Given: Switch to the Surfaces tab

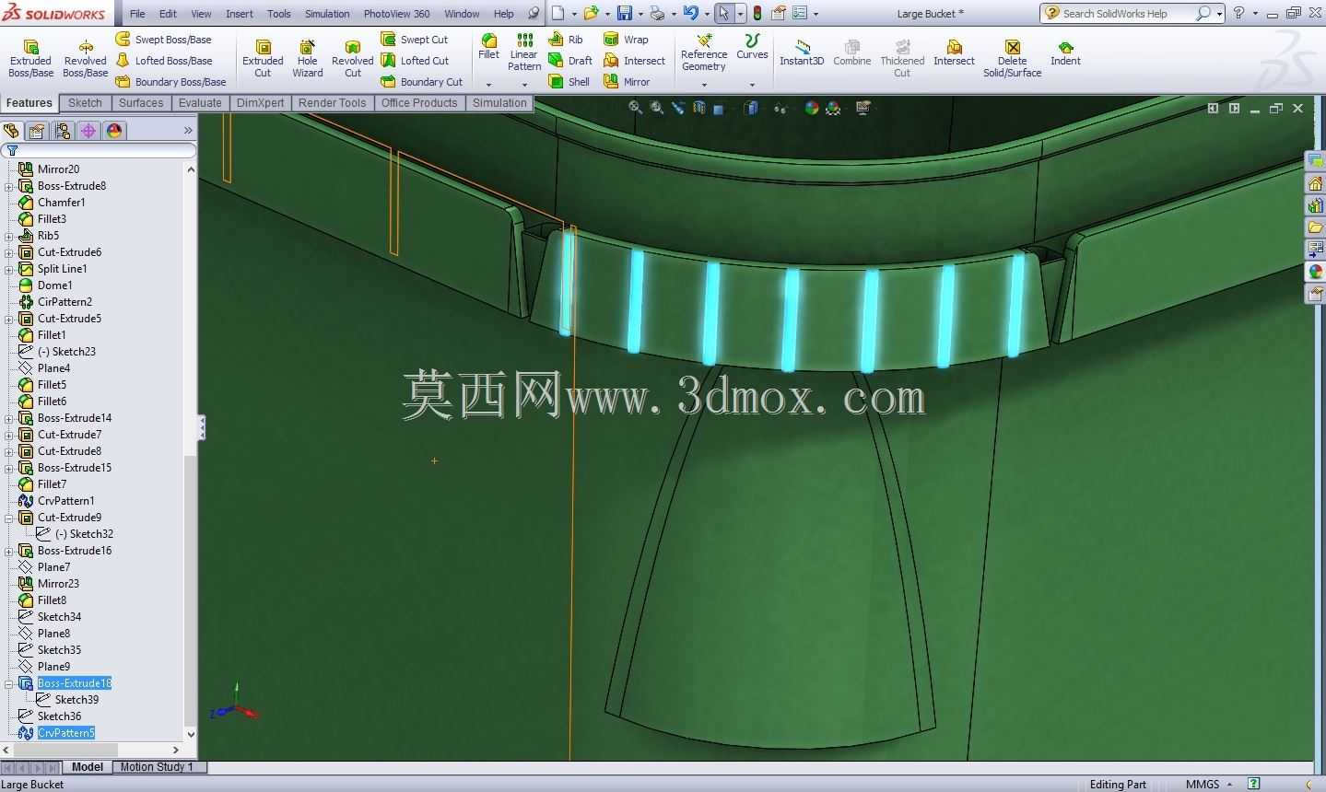Looking at the screenshot, I should 141,103.
